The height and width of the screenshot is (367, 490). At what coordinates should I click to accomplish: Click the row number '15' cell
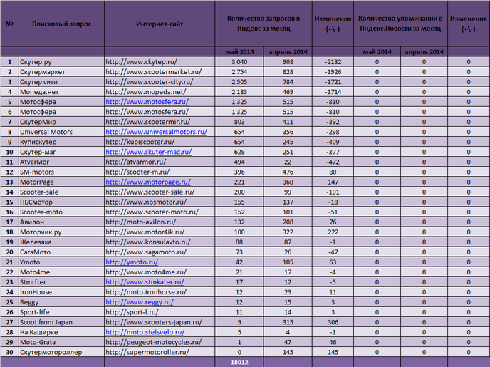click(9, 202)
